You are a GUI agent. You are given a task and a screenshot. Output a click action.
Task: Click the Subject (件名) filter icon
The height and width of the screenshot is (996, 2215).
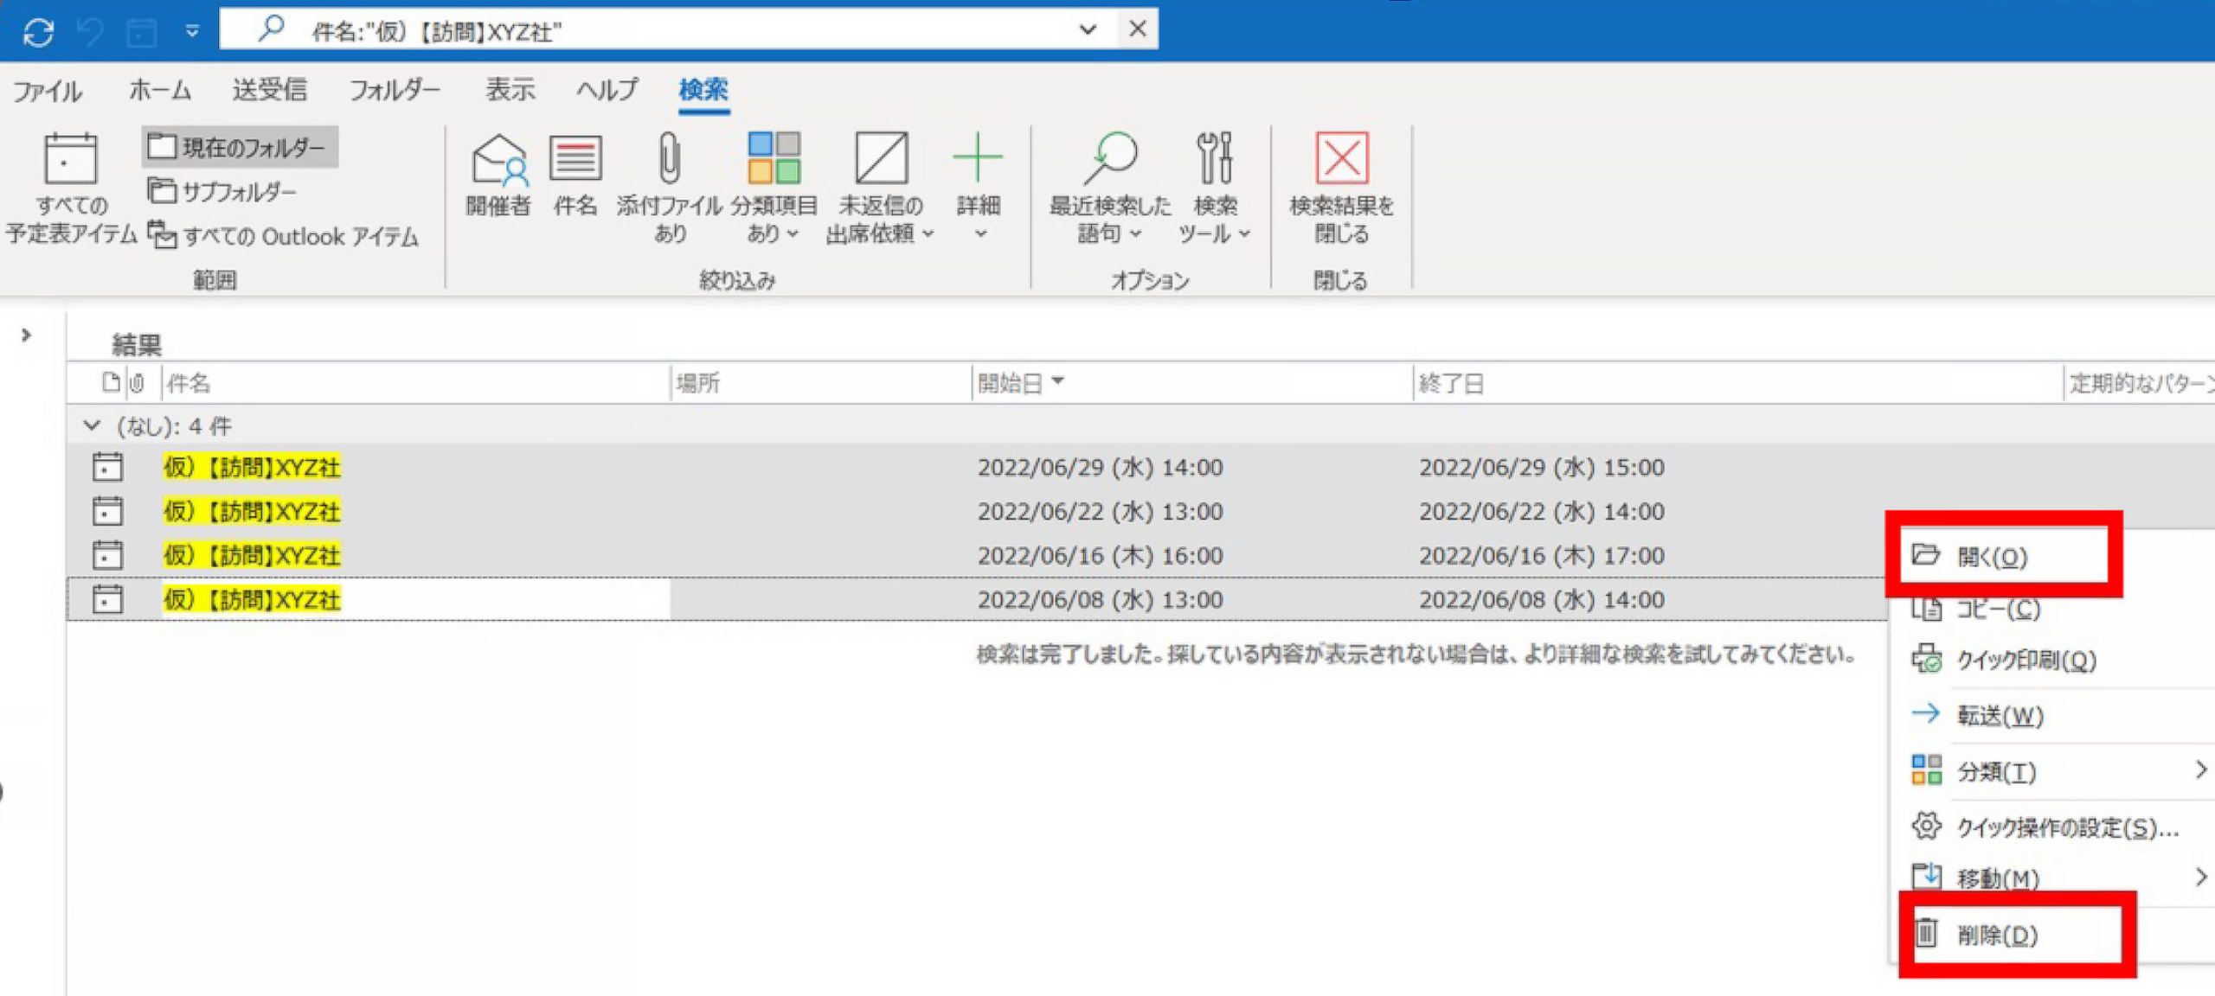(x=575, y=160)
